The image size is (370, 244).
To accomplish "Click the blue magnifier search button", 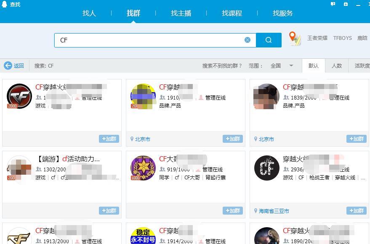I will coord(269,40).
